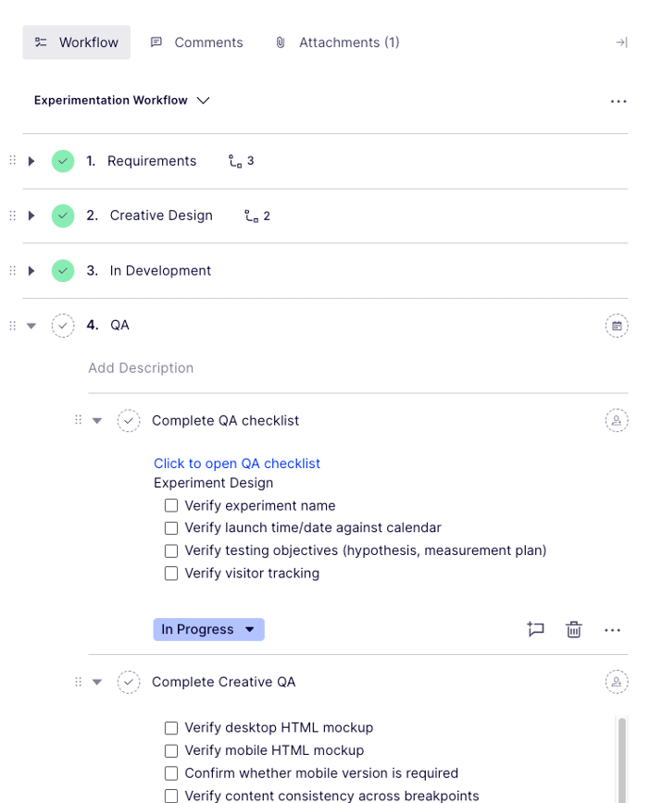Assign user to Complete QA checklist
Viewport: 650px width, 803px height.
(617, 420)
